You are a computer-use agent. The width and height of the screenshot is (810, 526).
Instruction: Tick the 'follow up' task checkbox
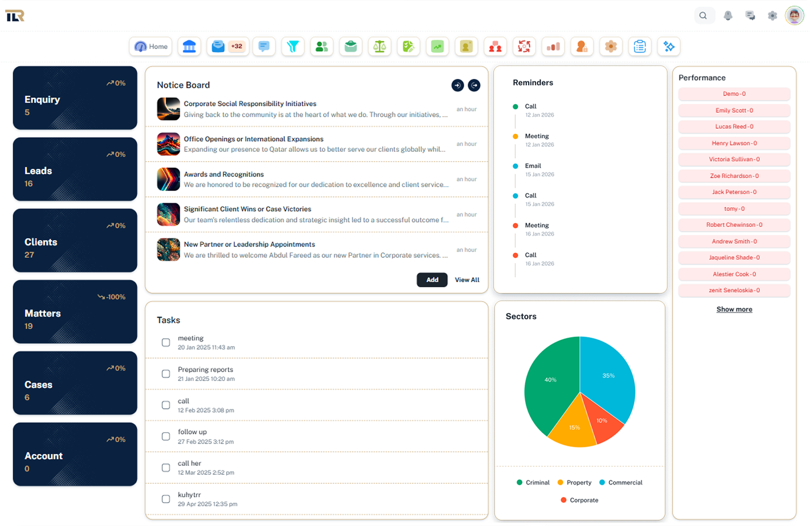click(166, 437)
